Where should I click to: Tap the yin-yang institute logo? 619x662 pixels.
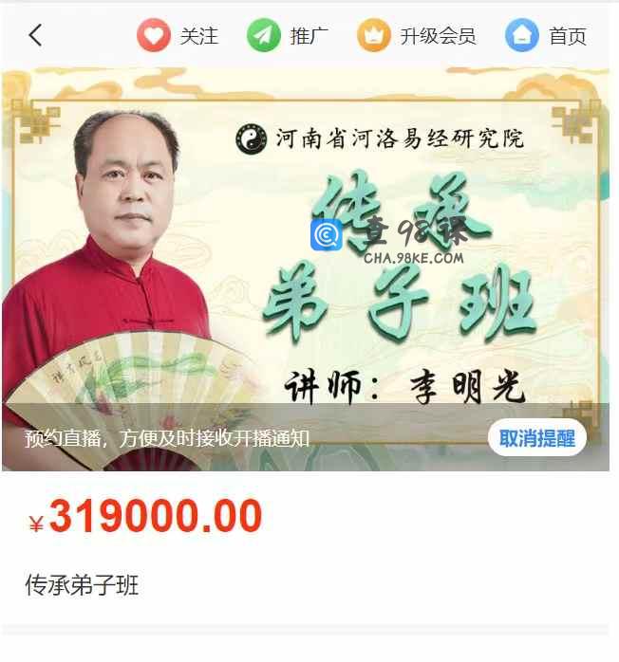(252, 138)
